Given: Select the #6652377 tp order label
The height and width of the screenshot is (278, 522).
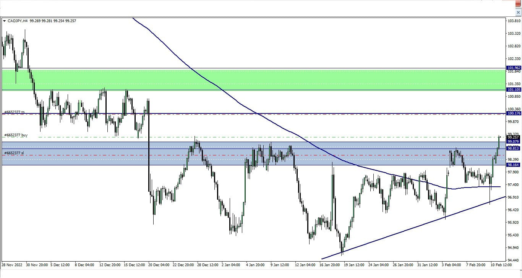Looking at the screenshot, I should [15, 112].
